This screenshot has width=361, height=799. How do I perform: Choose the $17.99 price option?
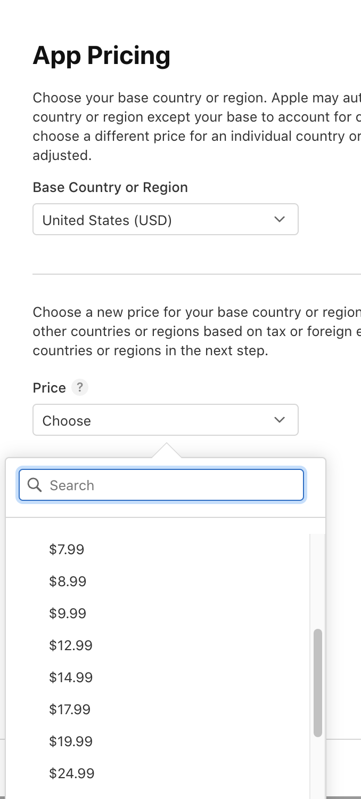click(x=70, y=709)
